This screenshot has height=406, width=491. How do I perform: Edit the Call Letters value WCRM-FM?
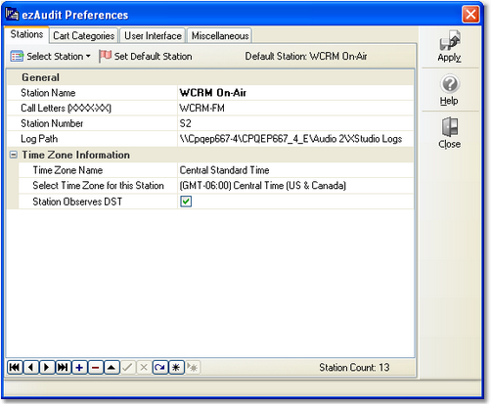[x=295, y=108]
